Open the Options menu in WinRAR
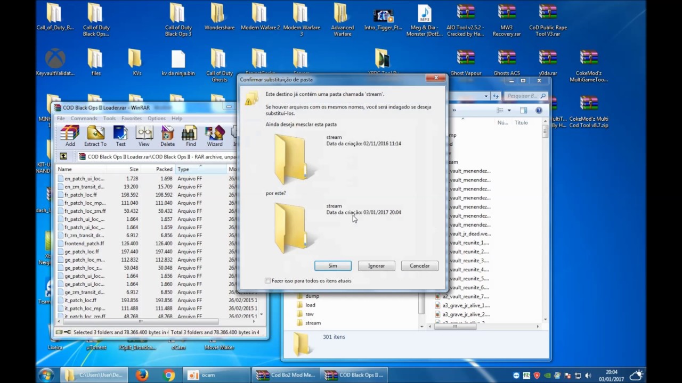 click(157, 118)
